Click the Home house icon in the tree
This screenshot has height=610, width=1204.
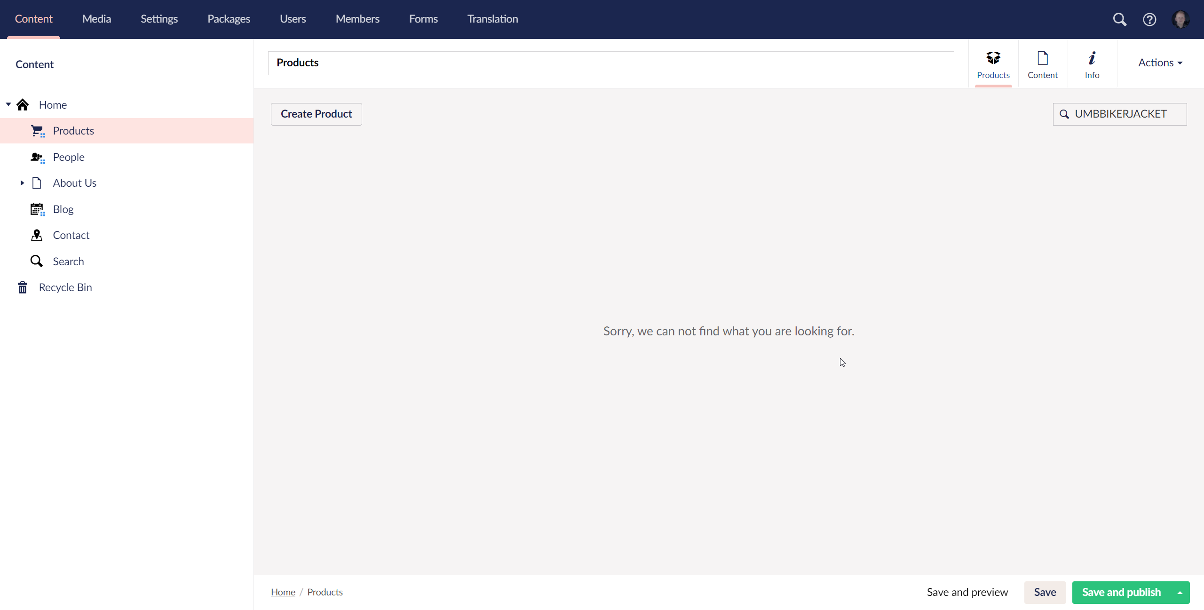pyautogui.click(x=23, y=104)
